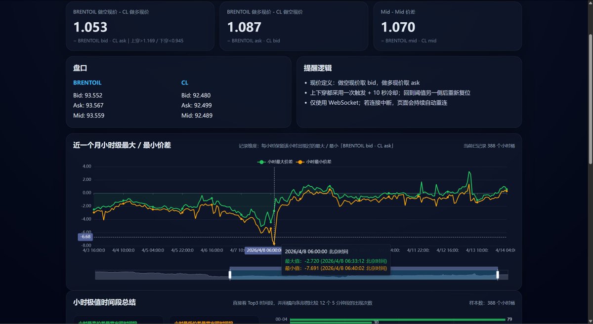
Task: Click the tooltip 最大值 -2.720 line
Action: pyautogui.click(x=336, y=261)
